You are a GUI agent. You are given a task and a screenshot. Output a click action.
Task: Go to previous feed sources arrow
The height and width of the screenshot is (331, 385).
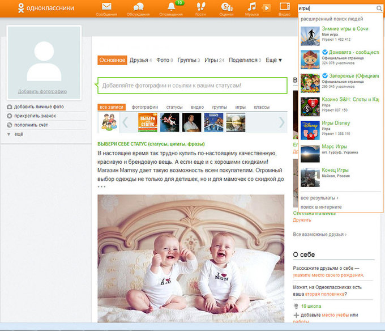click(x=125, y=122)
